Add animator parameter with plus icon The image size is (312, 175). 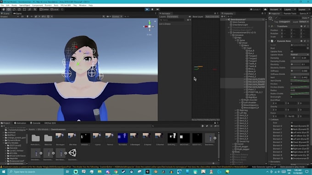(x=188, y=20)
